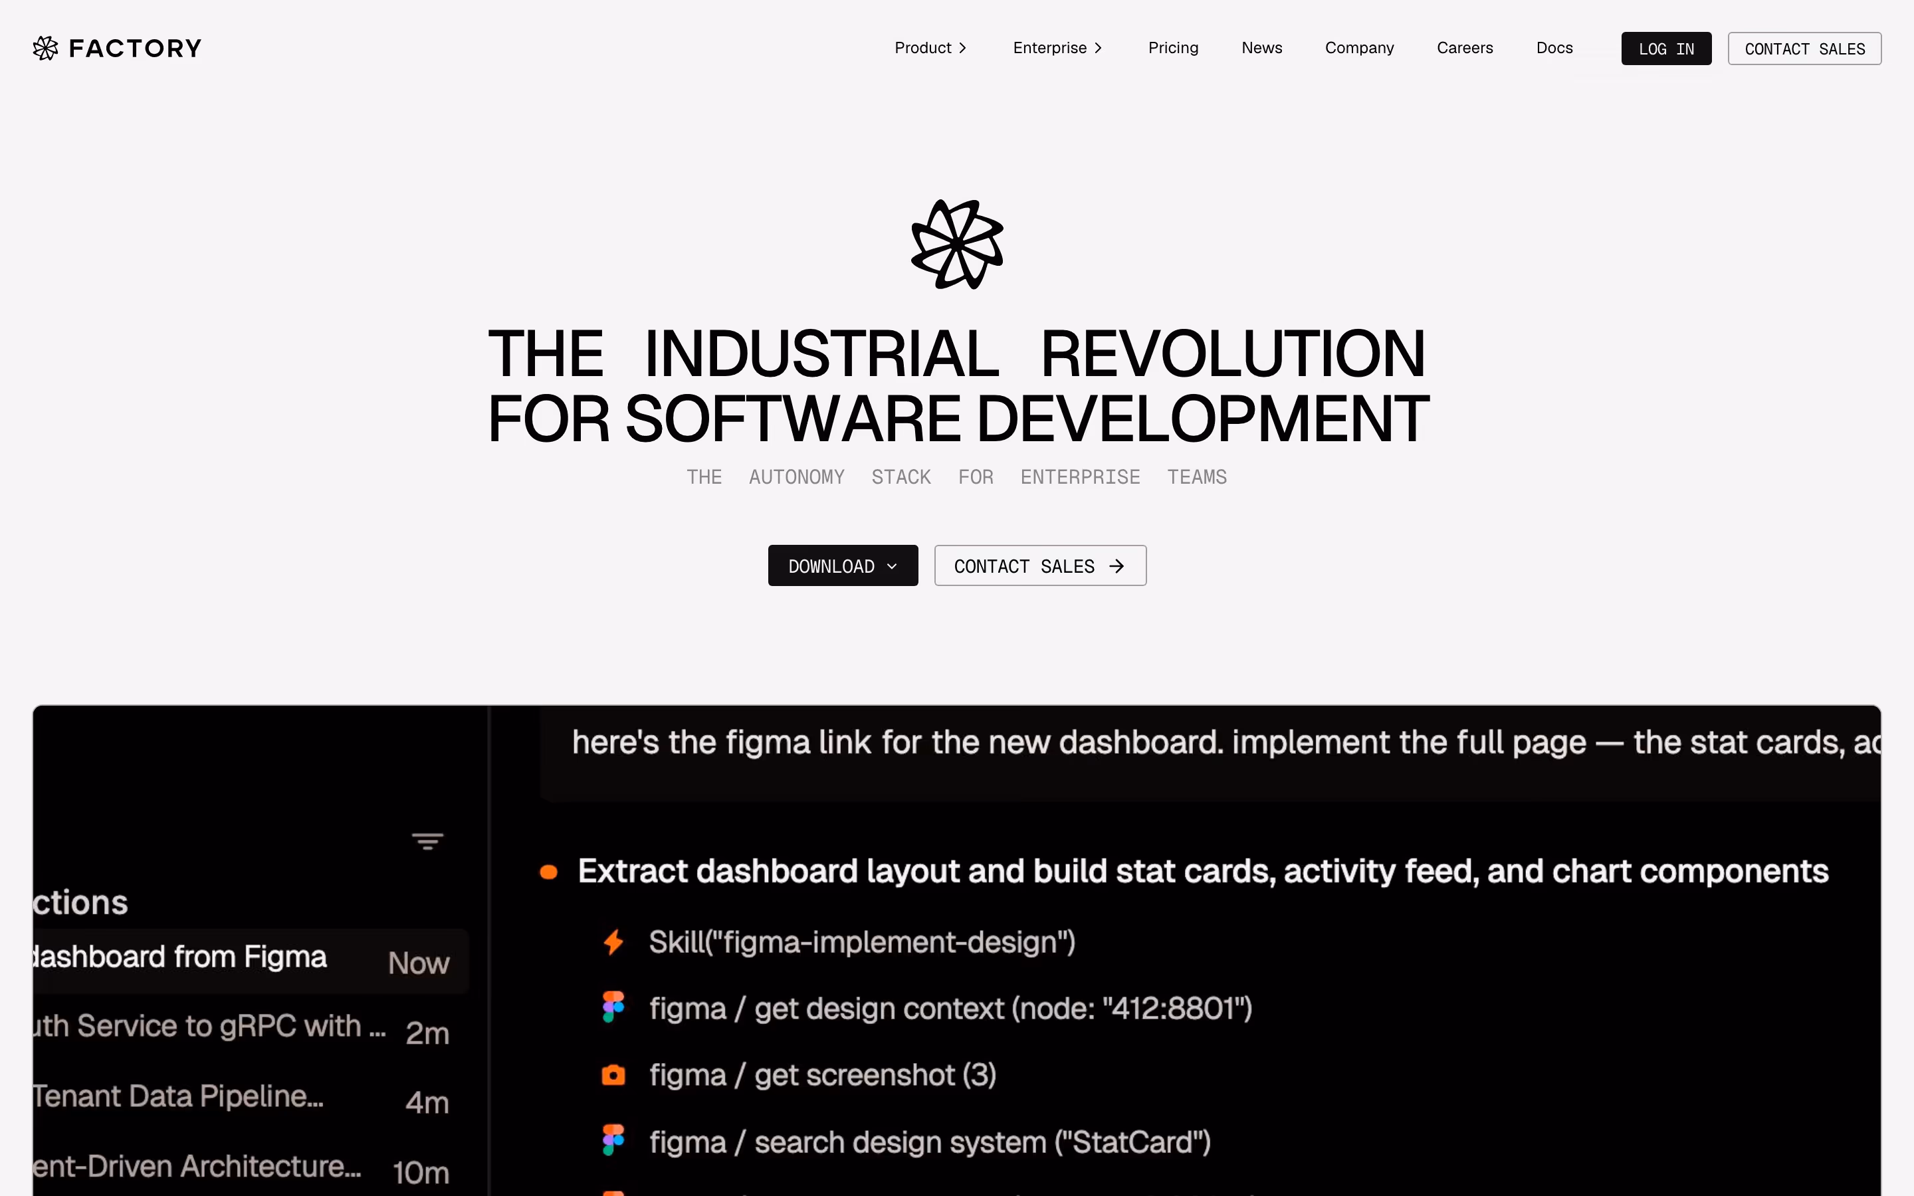
Task: Click the Figma icon next to search design system
Action: 614,1141
